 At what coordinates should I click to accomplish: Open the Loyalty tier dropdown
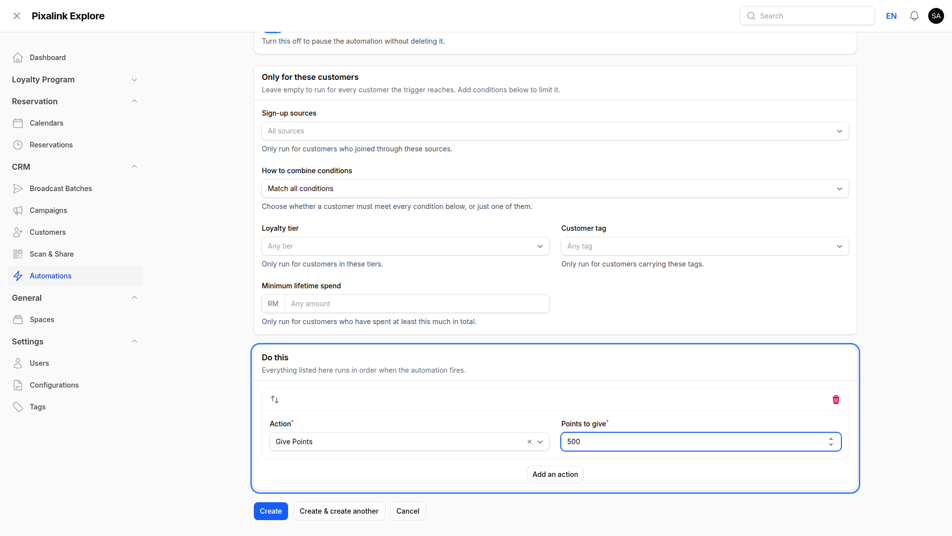point(406,246)
